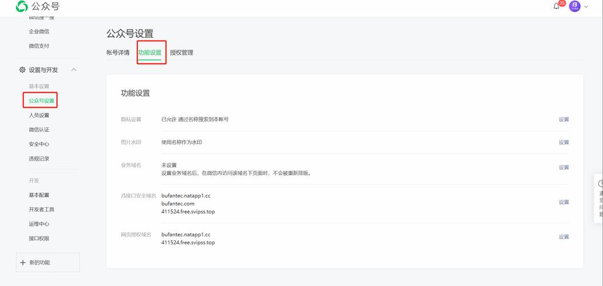Open 接口权限 in the sidebar
This screenshot has height=286, width=603.
point(39,239)
